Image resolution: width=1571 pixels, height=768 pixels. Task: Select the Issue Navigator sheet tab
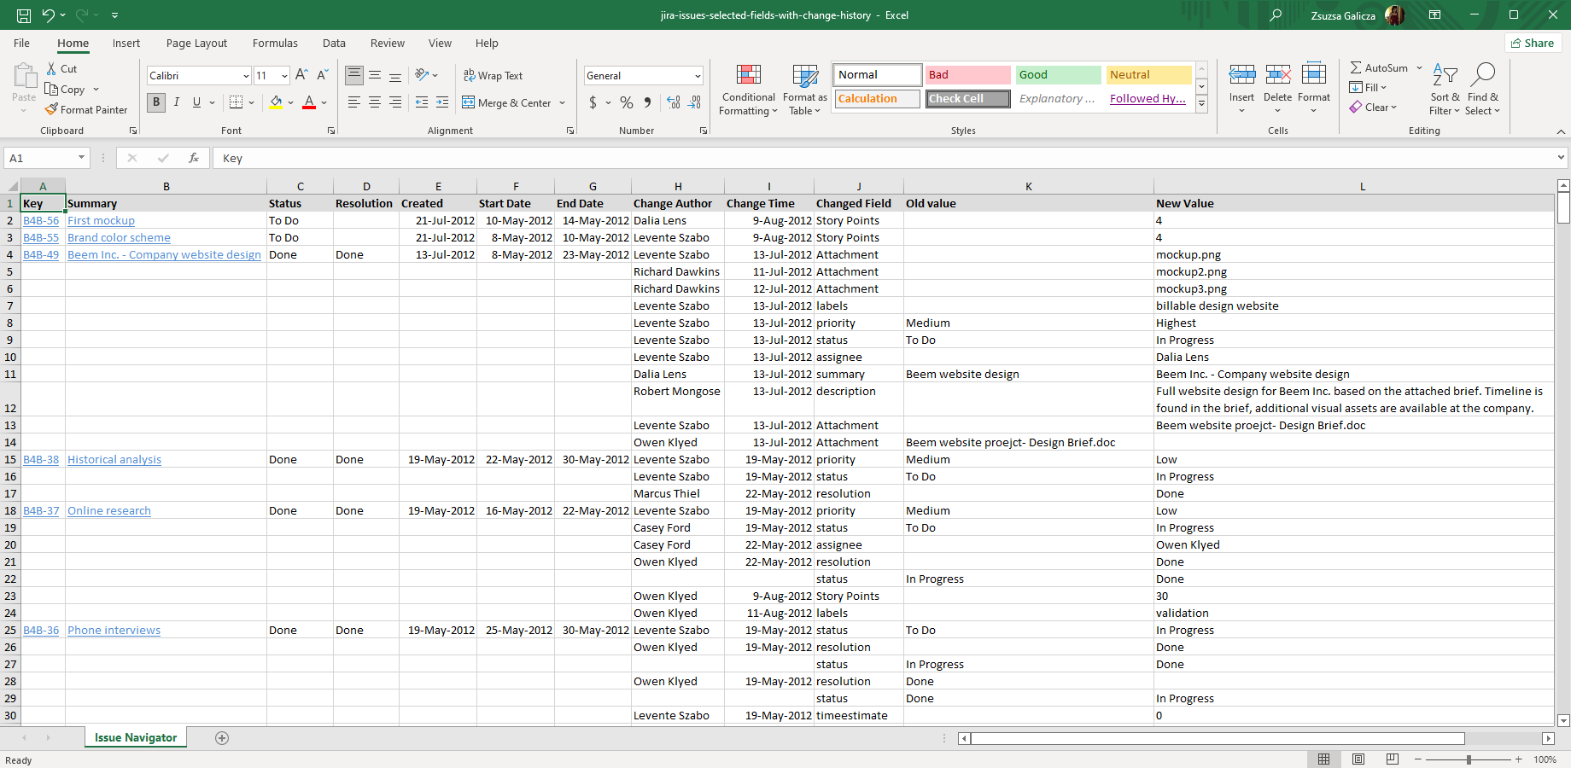[136, 738]
